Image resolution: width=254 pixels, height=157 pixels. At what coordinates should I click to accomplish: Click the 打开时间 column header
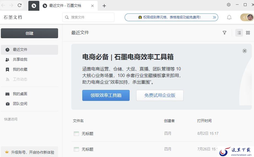click(x=204, y=121)
